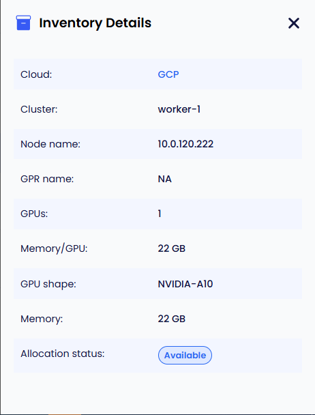Click the GPR name: label
Image resolution: width=315 pixels, height=415 pixels.
pyautogui.click(x=47, y=179)
